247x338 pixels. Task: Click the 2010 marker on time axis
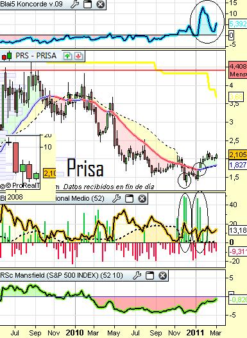pos(75,333)
